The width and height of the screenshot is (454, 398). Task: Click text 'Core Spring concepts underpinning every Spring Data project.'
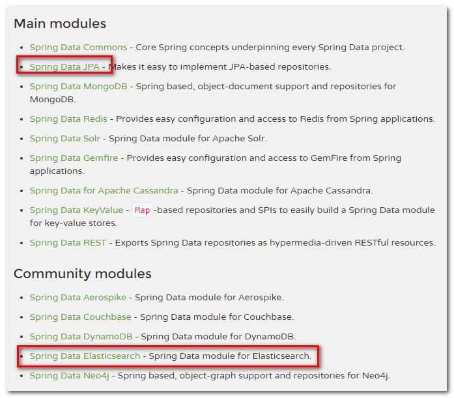pos(270,48)
